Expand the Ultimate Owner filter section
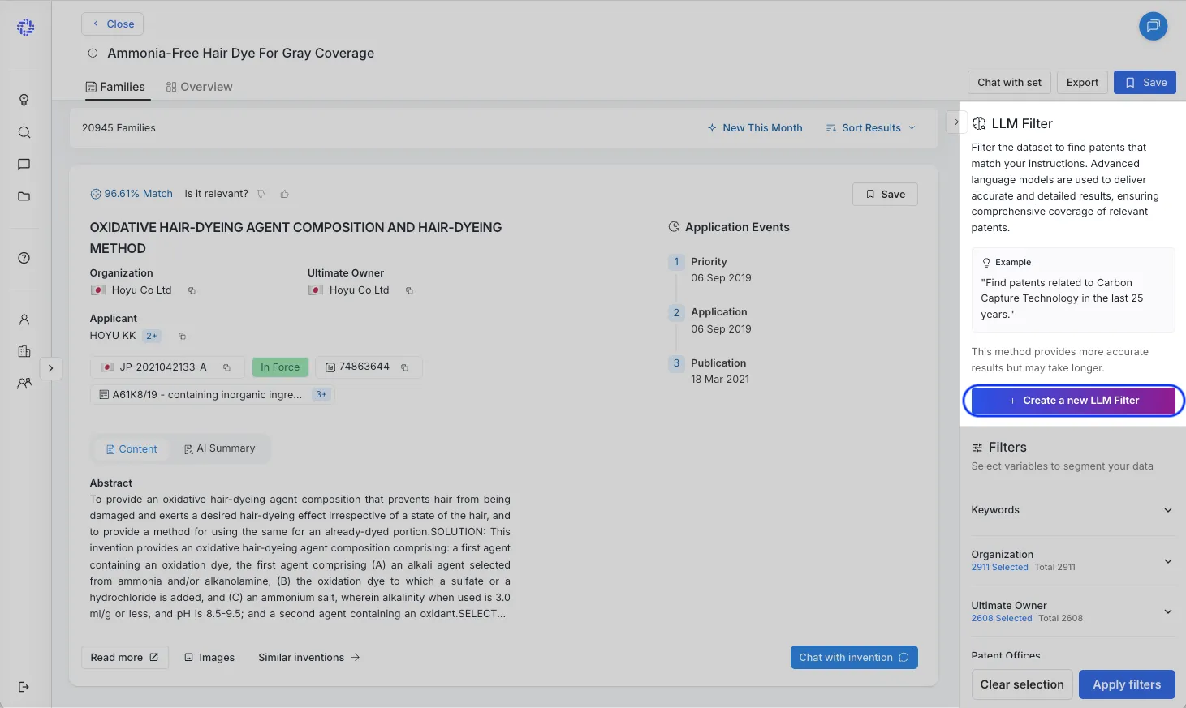The width and height of the screenshot is (1186, 708). 1072,611
